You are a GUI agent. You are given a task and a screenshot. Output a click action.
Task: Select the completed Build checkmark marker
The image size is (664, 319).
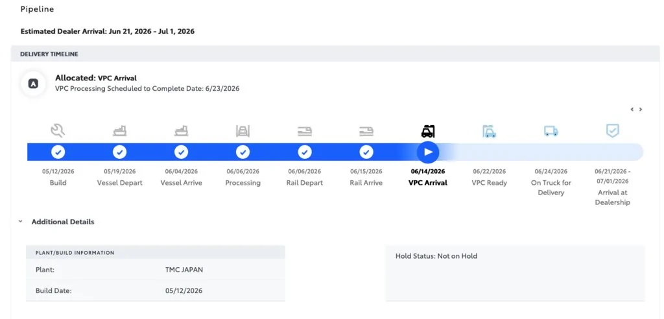(58, 152)
